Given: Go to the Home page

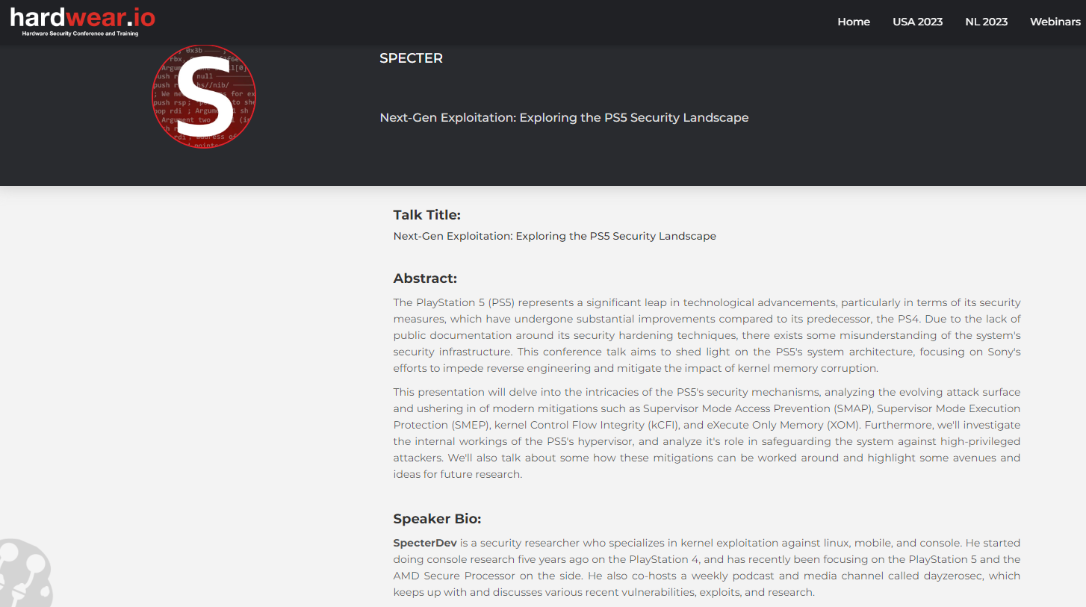Looking at the screenshot, I should [854, 22].
